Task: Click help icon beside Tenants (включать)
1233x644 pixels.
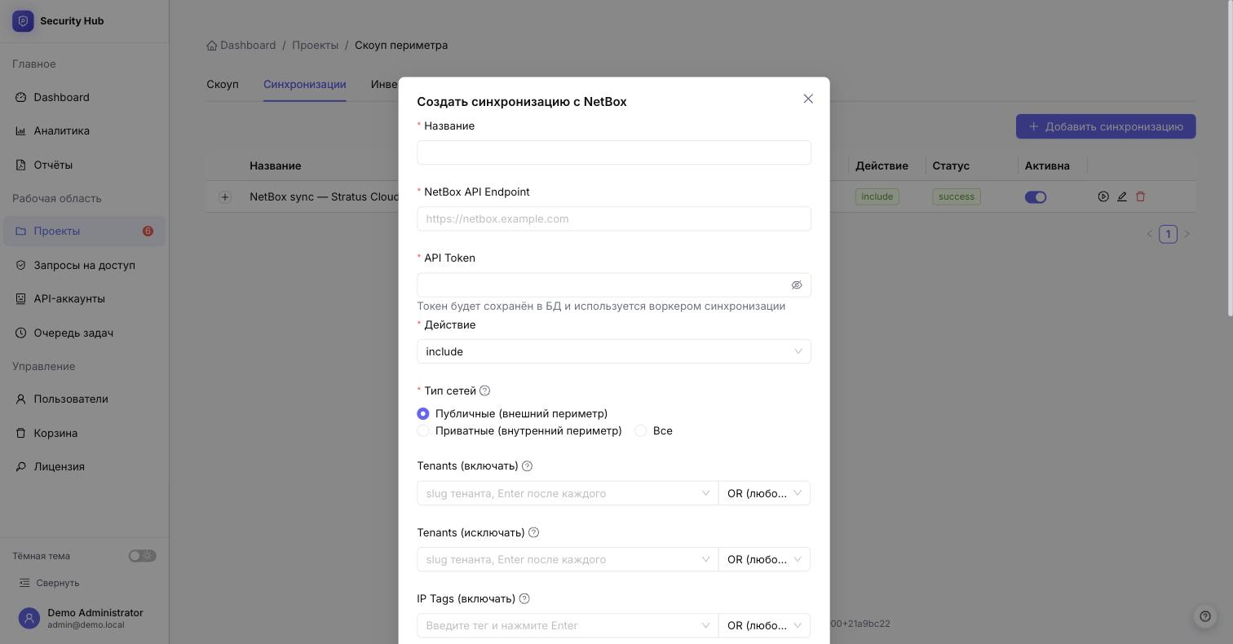Action: click(x=527, y=466)
